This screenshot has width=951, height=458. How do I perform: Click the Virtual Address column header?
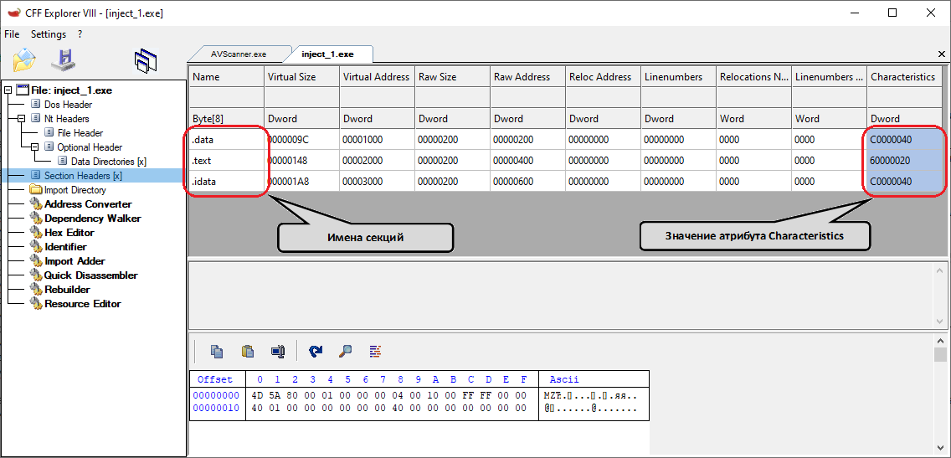[377, 77]
